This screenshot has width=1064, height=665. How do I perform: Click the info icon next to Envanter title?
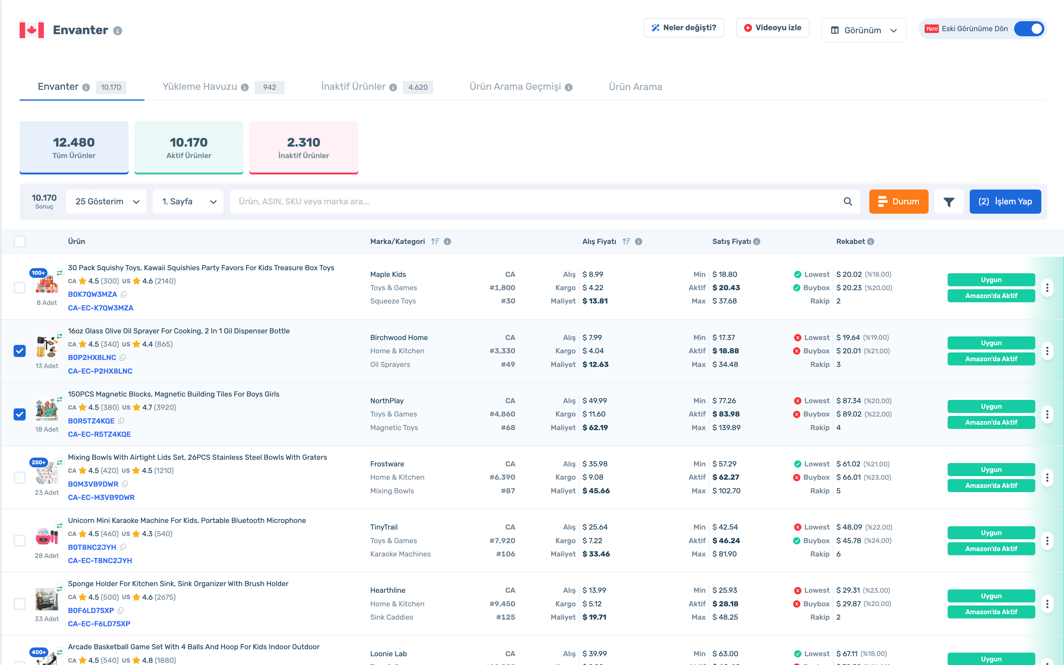(117, 31)
